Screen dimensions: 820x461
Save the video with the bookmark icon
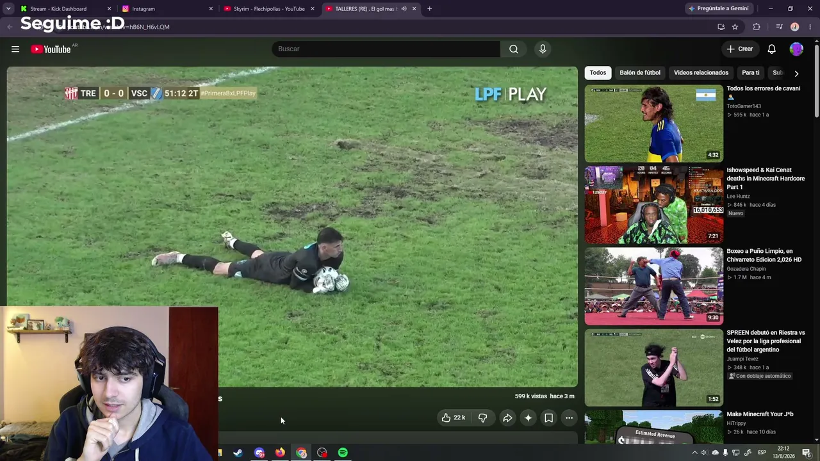pos(549,418)
